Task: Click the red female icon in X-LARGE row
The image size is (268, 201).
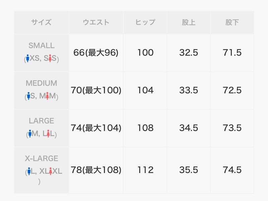Action: tap(51, 171)
